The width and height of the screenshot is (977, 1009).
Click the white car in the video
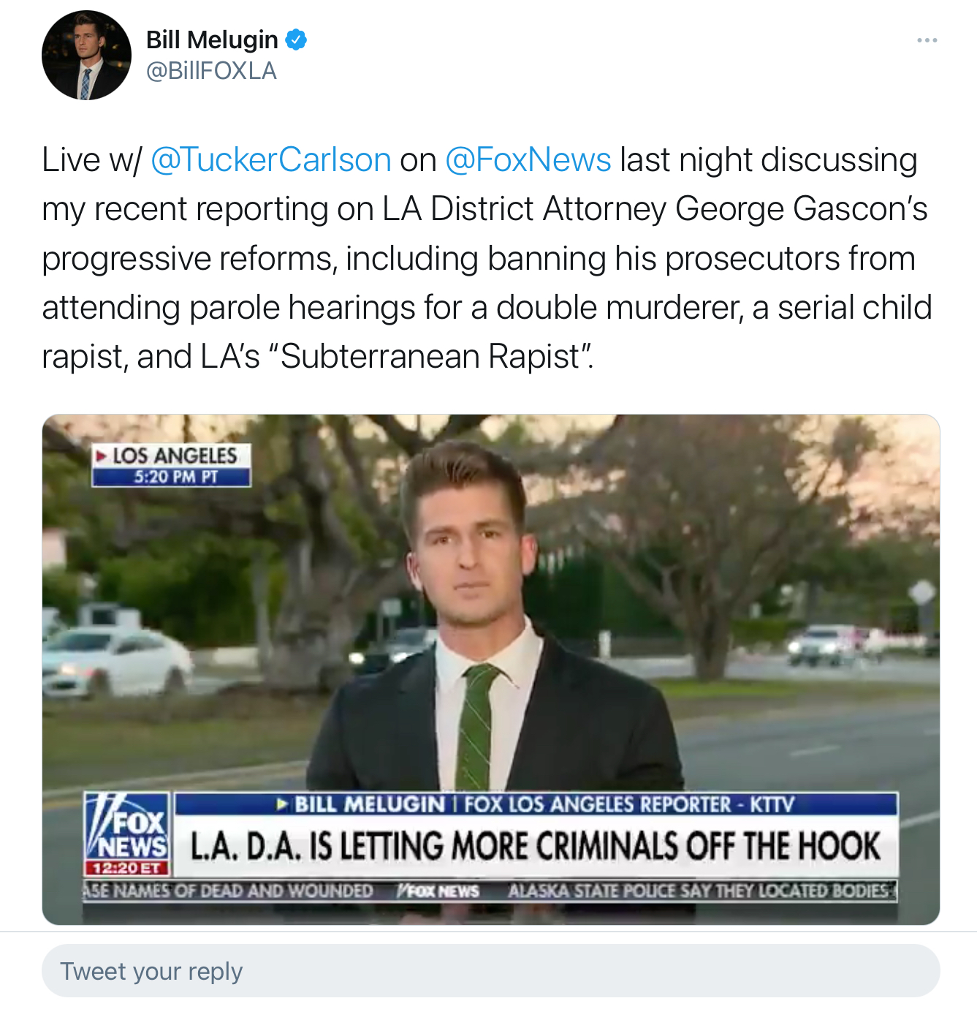[115, 662]
